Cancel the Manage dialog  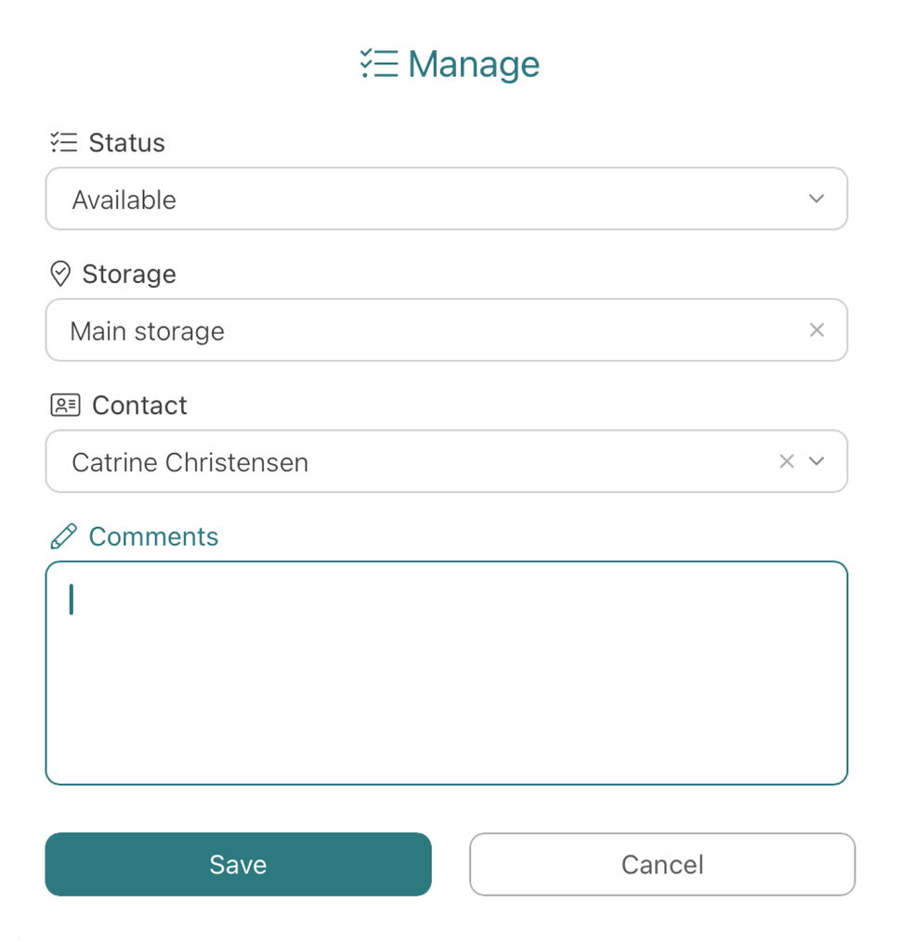click(x=661, y=864)
